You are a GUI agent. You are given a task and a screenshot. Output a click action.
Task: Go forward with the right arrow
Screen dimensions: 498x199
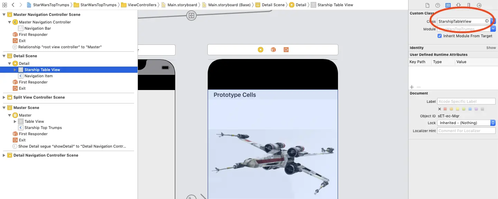[x=21, y=5]
